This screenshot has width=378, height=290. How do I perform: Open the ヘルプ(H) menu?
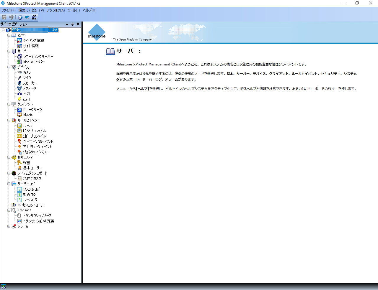point(89,10)
